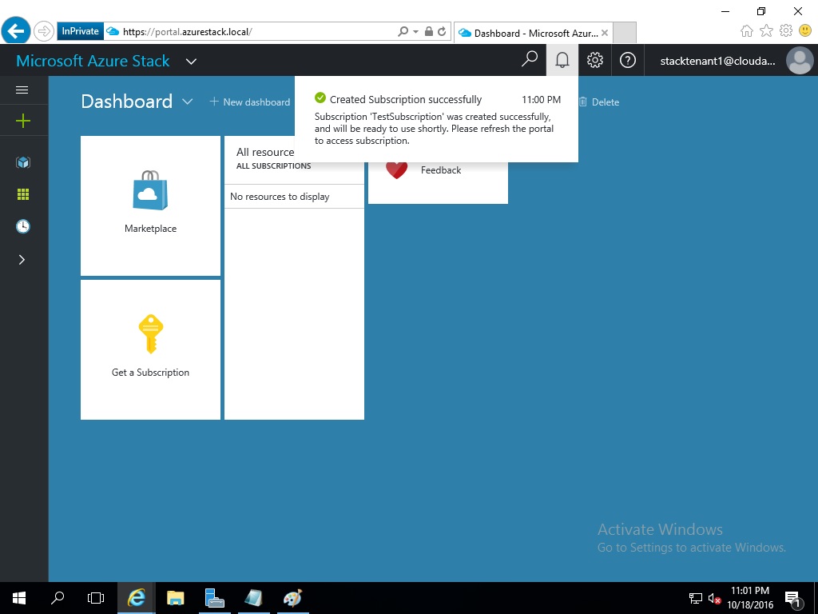The image size is (818, 614).
Task: Open the address bar autocomplete dropdown arrow
Action: [x=415, y=32]
